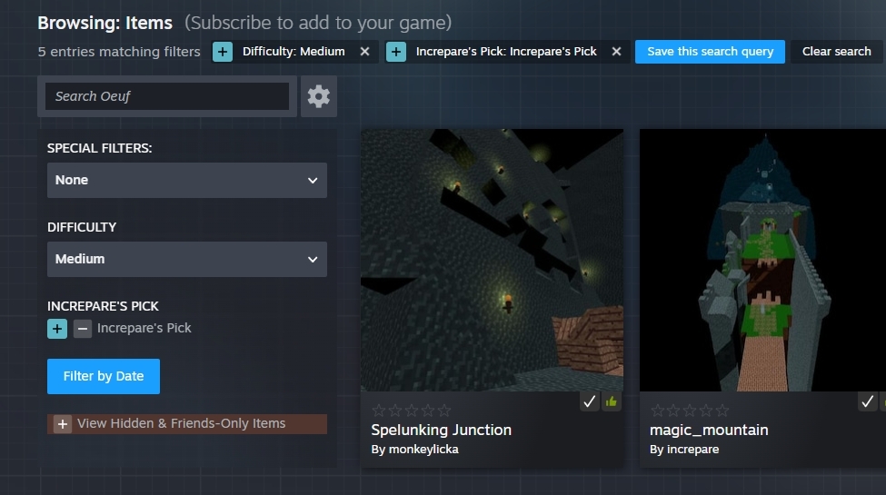Open the magic_mountain preview thumbnail
This screenshot has height=495, width=886.
click(x=762, y=260)
